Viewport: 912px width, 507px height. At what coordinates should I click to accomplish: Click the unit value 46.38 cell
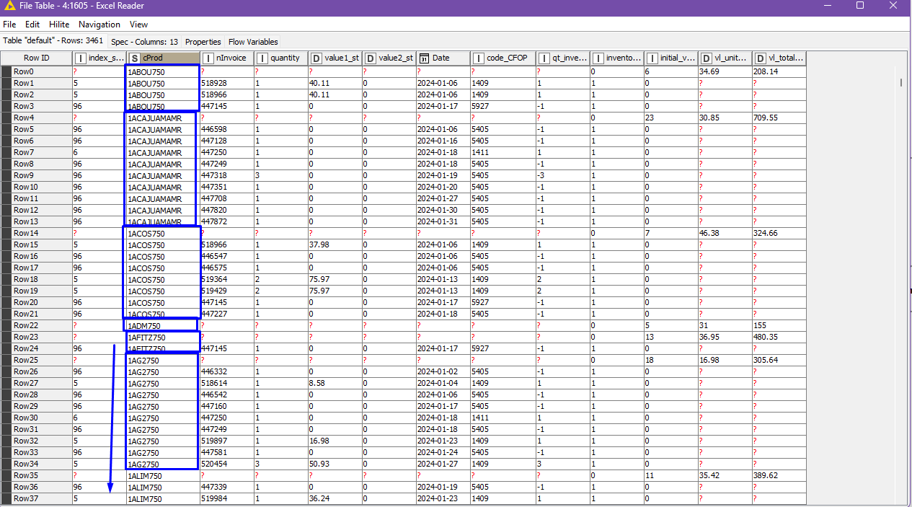(x=725, y=233)
